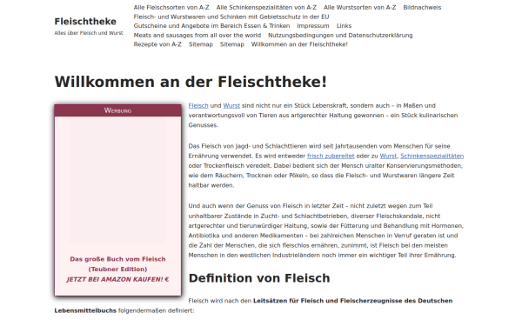Open the first Sitemap menu link
Image resolution: width=522 pixels, height=326 pixels.
pyautogui.click(x=201, y=44)
